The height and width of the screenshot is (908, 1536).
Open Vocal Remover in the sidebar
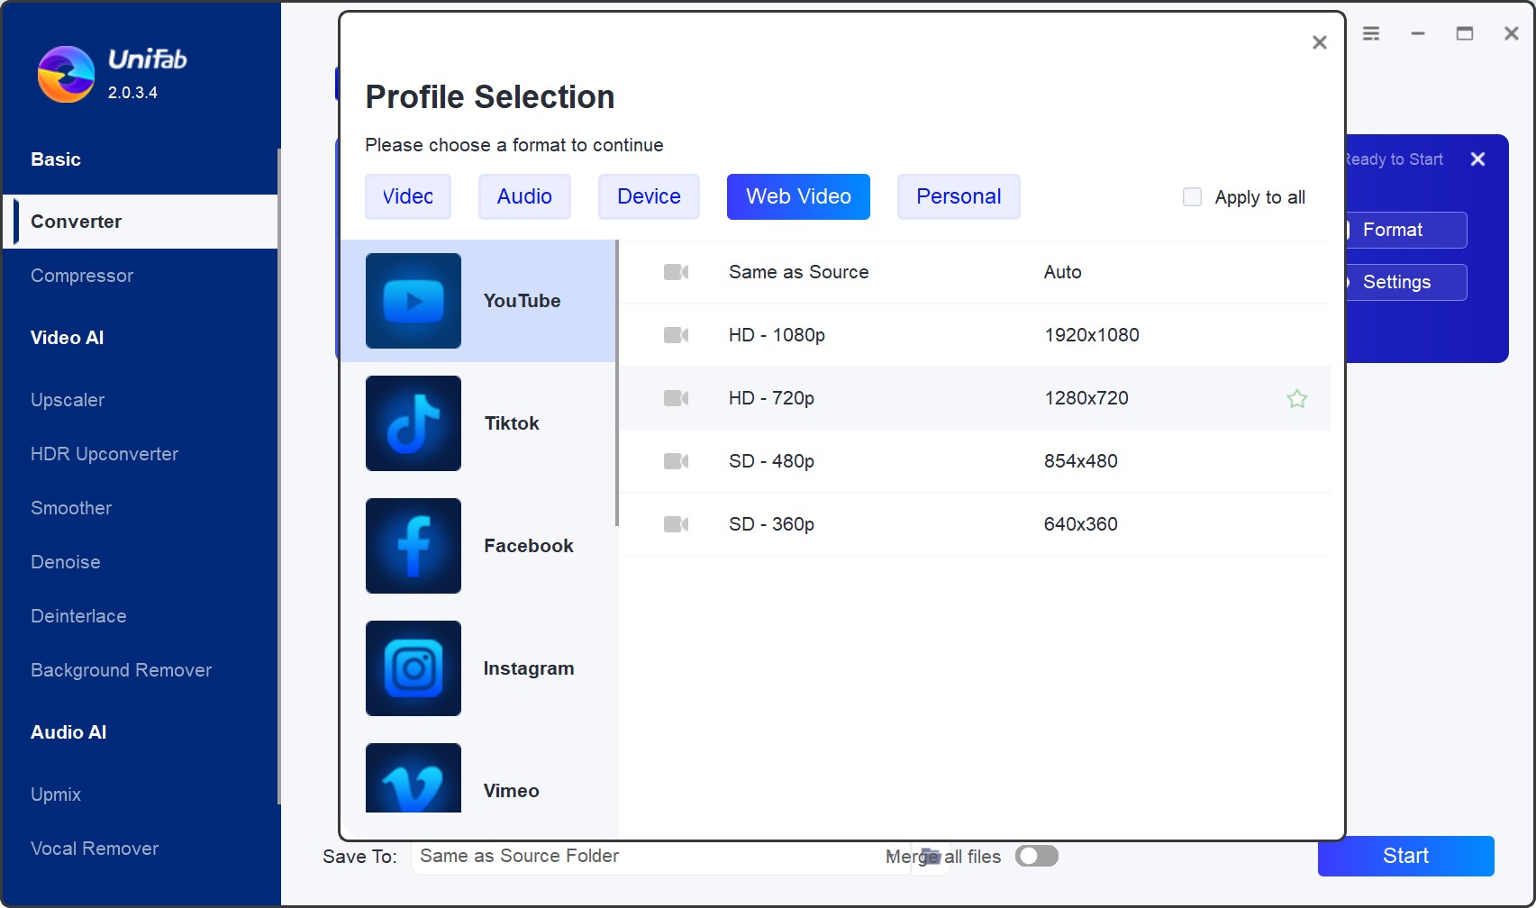click(95, 849)
